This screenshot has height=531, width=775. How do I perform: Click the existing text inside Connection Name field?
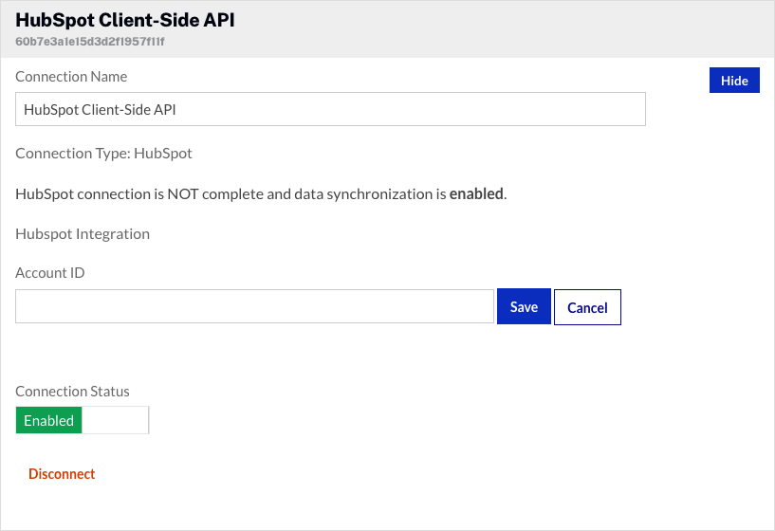100,109
